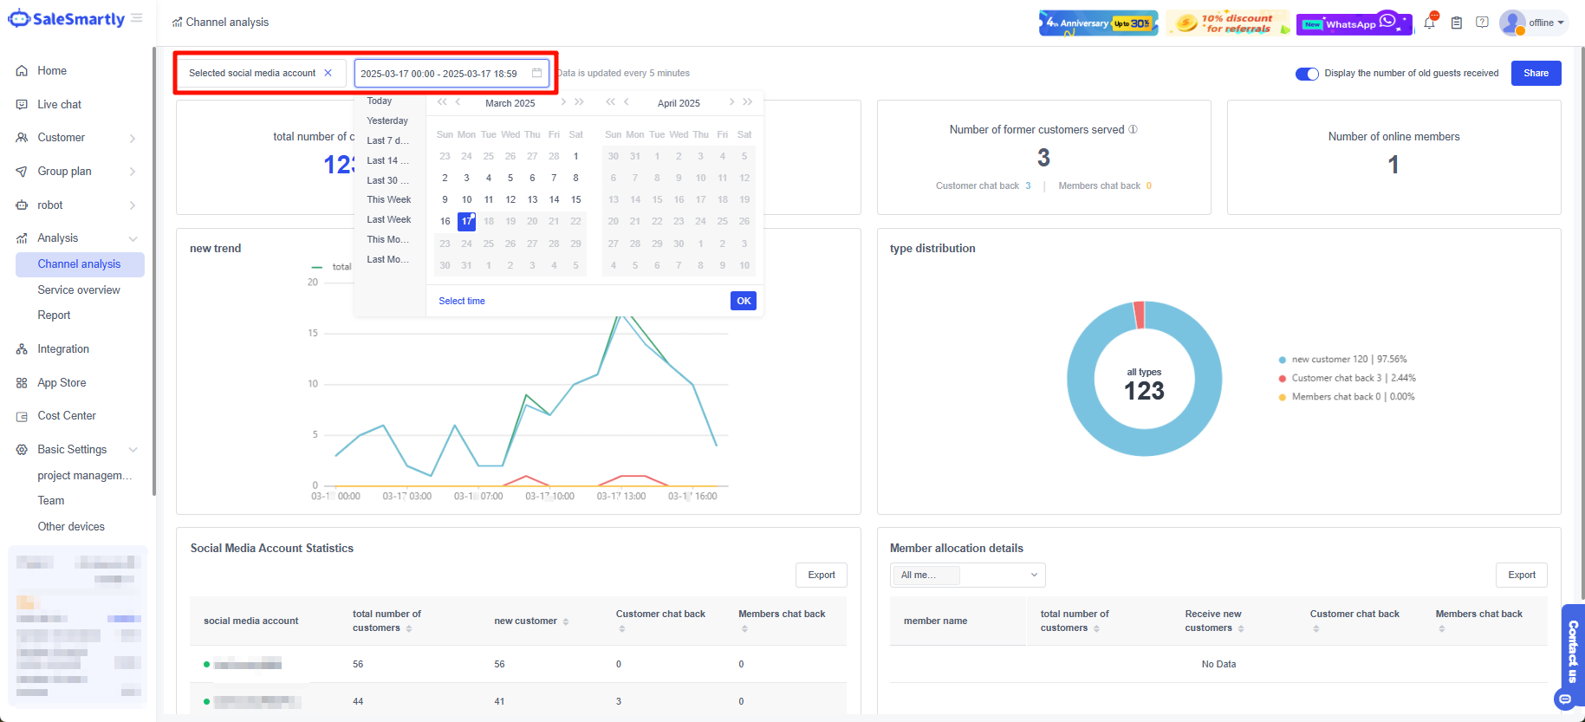Click the clipboard icon in top bar
The height and width of the screenshot is (722, 1585).
click(1456, 23)
